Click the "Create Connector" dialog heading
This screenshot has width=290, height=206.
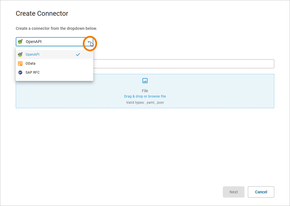[x=42, y=13]
